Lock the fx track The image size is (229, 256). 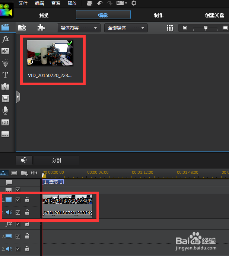pos(27,224)
